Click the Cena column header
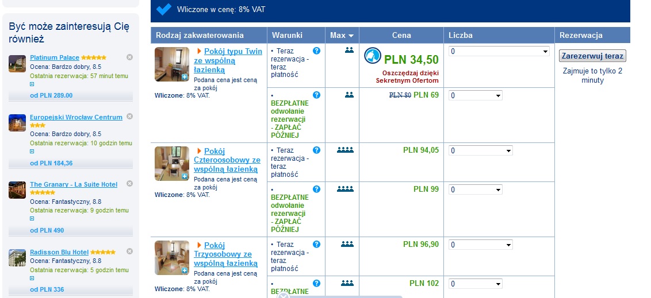Screen dimensions: 651x298 click(401, 35)
